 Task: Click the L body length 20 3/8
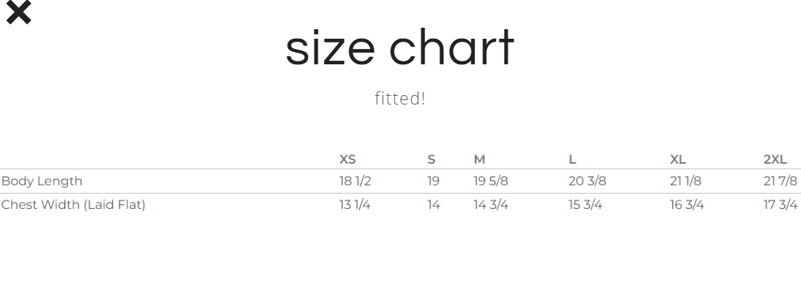(x=587, y=181)
